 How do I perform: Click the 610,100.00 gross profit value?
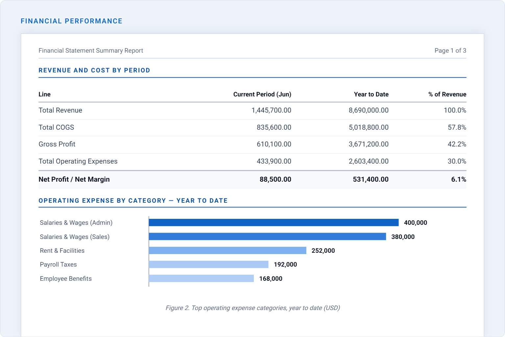[274, 144]
